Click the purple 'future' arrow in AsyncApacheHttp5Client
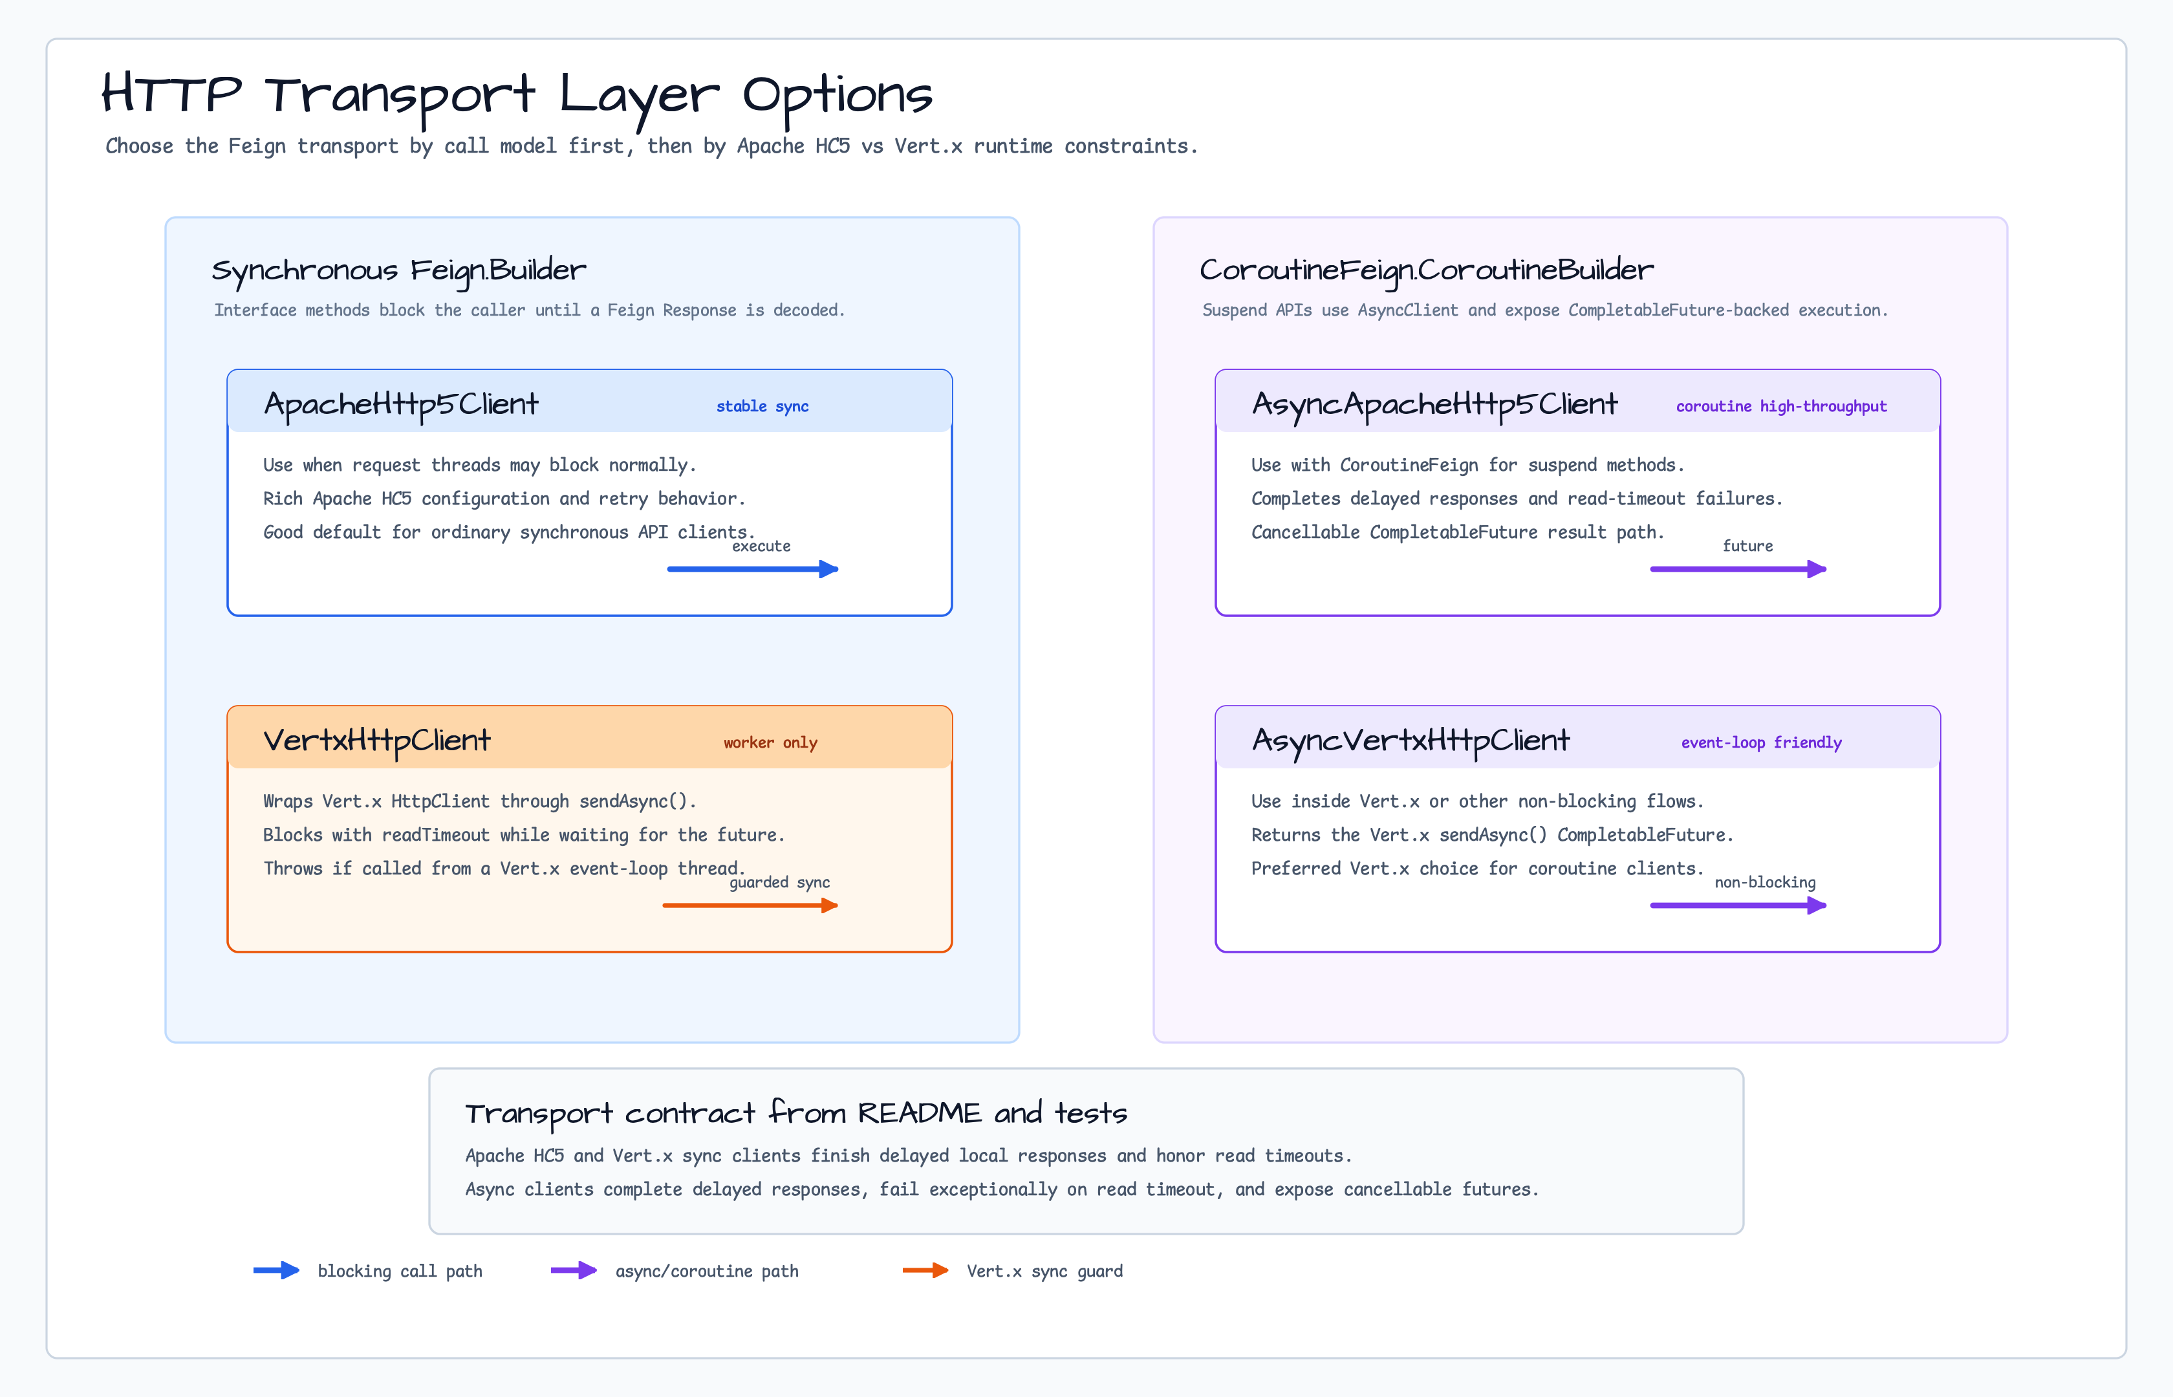2173x1397 pixels. [1738, 569]
